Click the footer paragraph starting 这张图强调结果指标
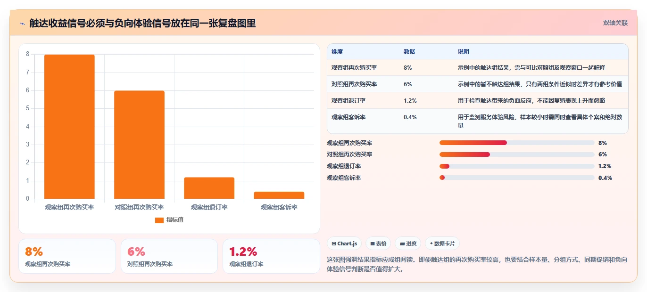Screen dimensions: 647x292 (477, 265)
